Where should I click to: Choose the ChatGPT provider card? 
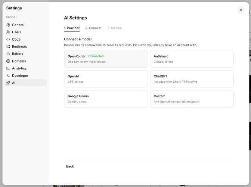click(192, 79)
